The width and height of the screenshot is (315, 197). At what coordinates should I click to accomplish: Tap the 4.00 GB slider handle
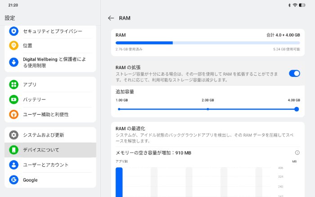[297, 109]
